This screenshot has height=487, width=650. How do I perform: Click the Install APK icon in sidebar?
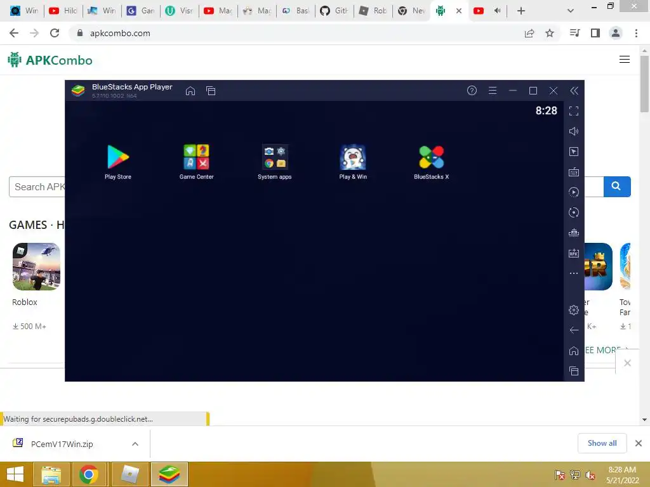point(574,253)
